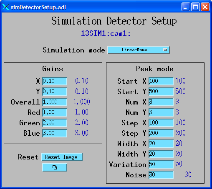This screenshot has width=212, height=189.
Task: Edit the Start Y input field
Action: [x=161, y=92]
